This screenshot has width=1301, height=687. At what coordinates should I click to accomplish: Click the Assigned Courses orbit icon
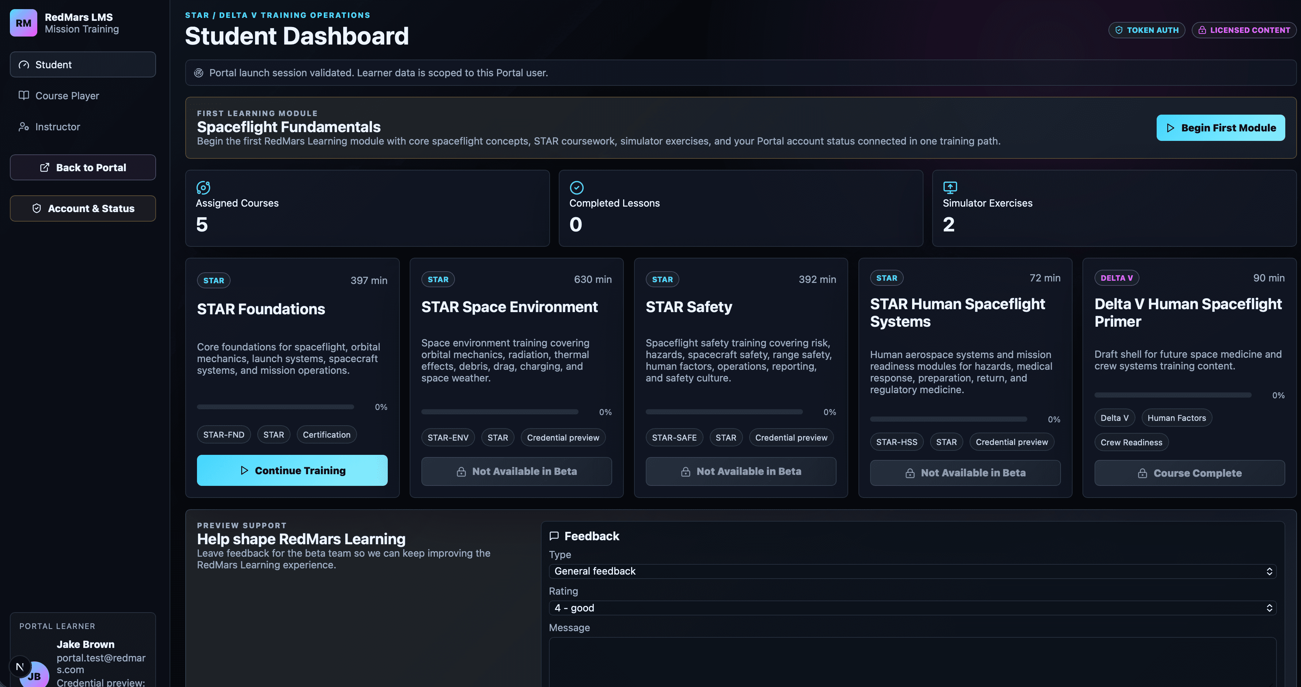point(203,188)
